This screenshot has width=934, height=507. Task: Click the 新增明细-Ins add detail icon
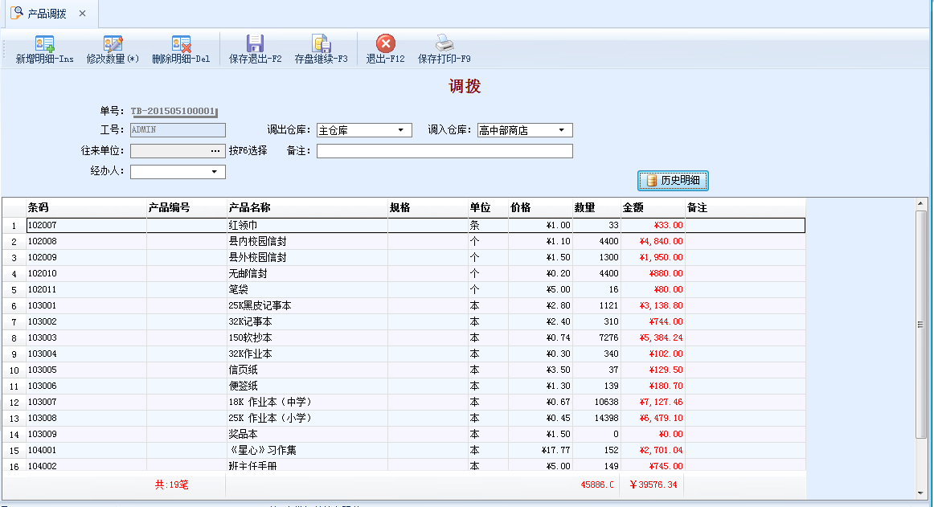click(x=45, y=44)
